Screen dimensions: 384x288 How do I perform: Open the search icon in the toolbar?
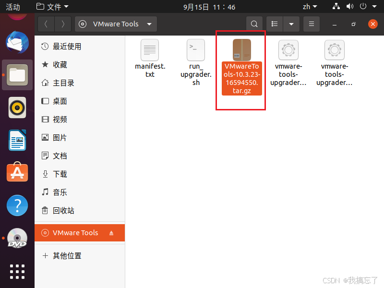254,24
